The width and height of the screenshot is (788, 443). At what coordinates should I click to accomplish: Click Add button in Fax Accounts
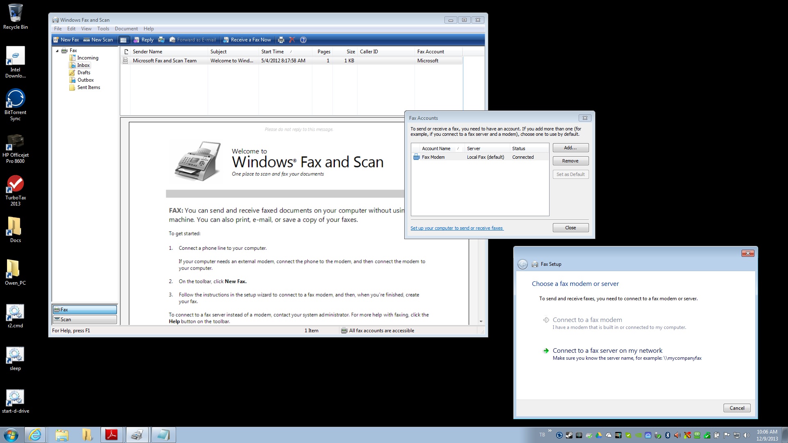coord(570,148)
